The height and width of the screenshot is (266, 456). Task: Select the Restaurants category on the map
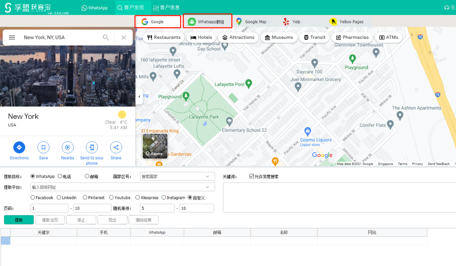[164, 37]
